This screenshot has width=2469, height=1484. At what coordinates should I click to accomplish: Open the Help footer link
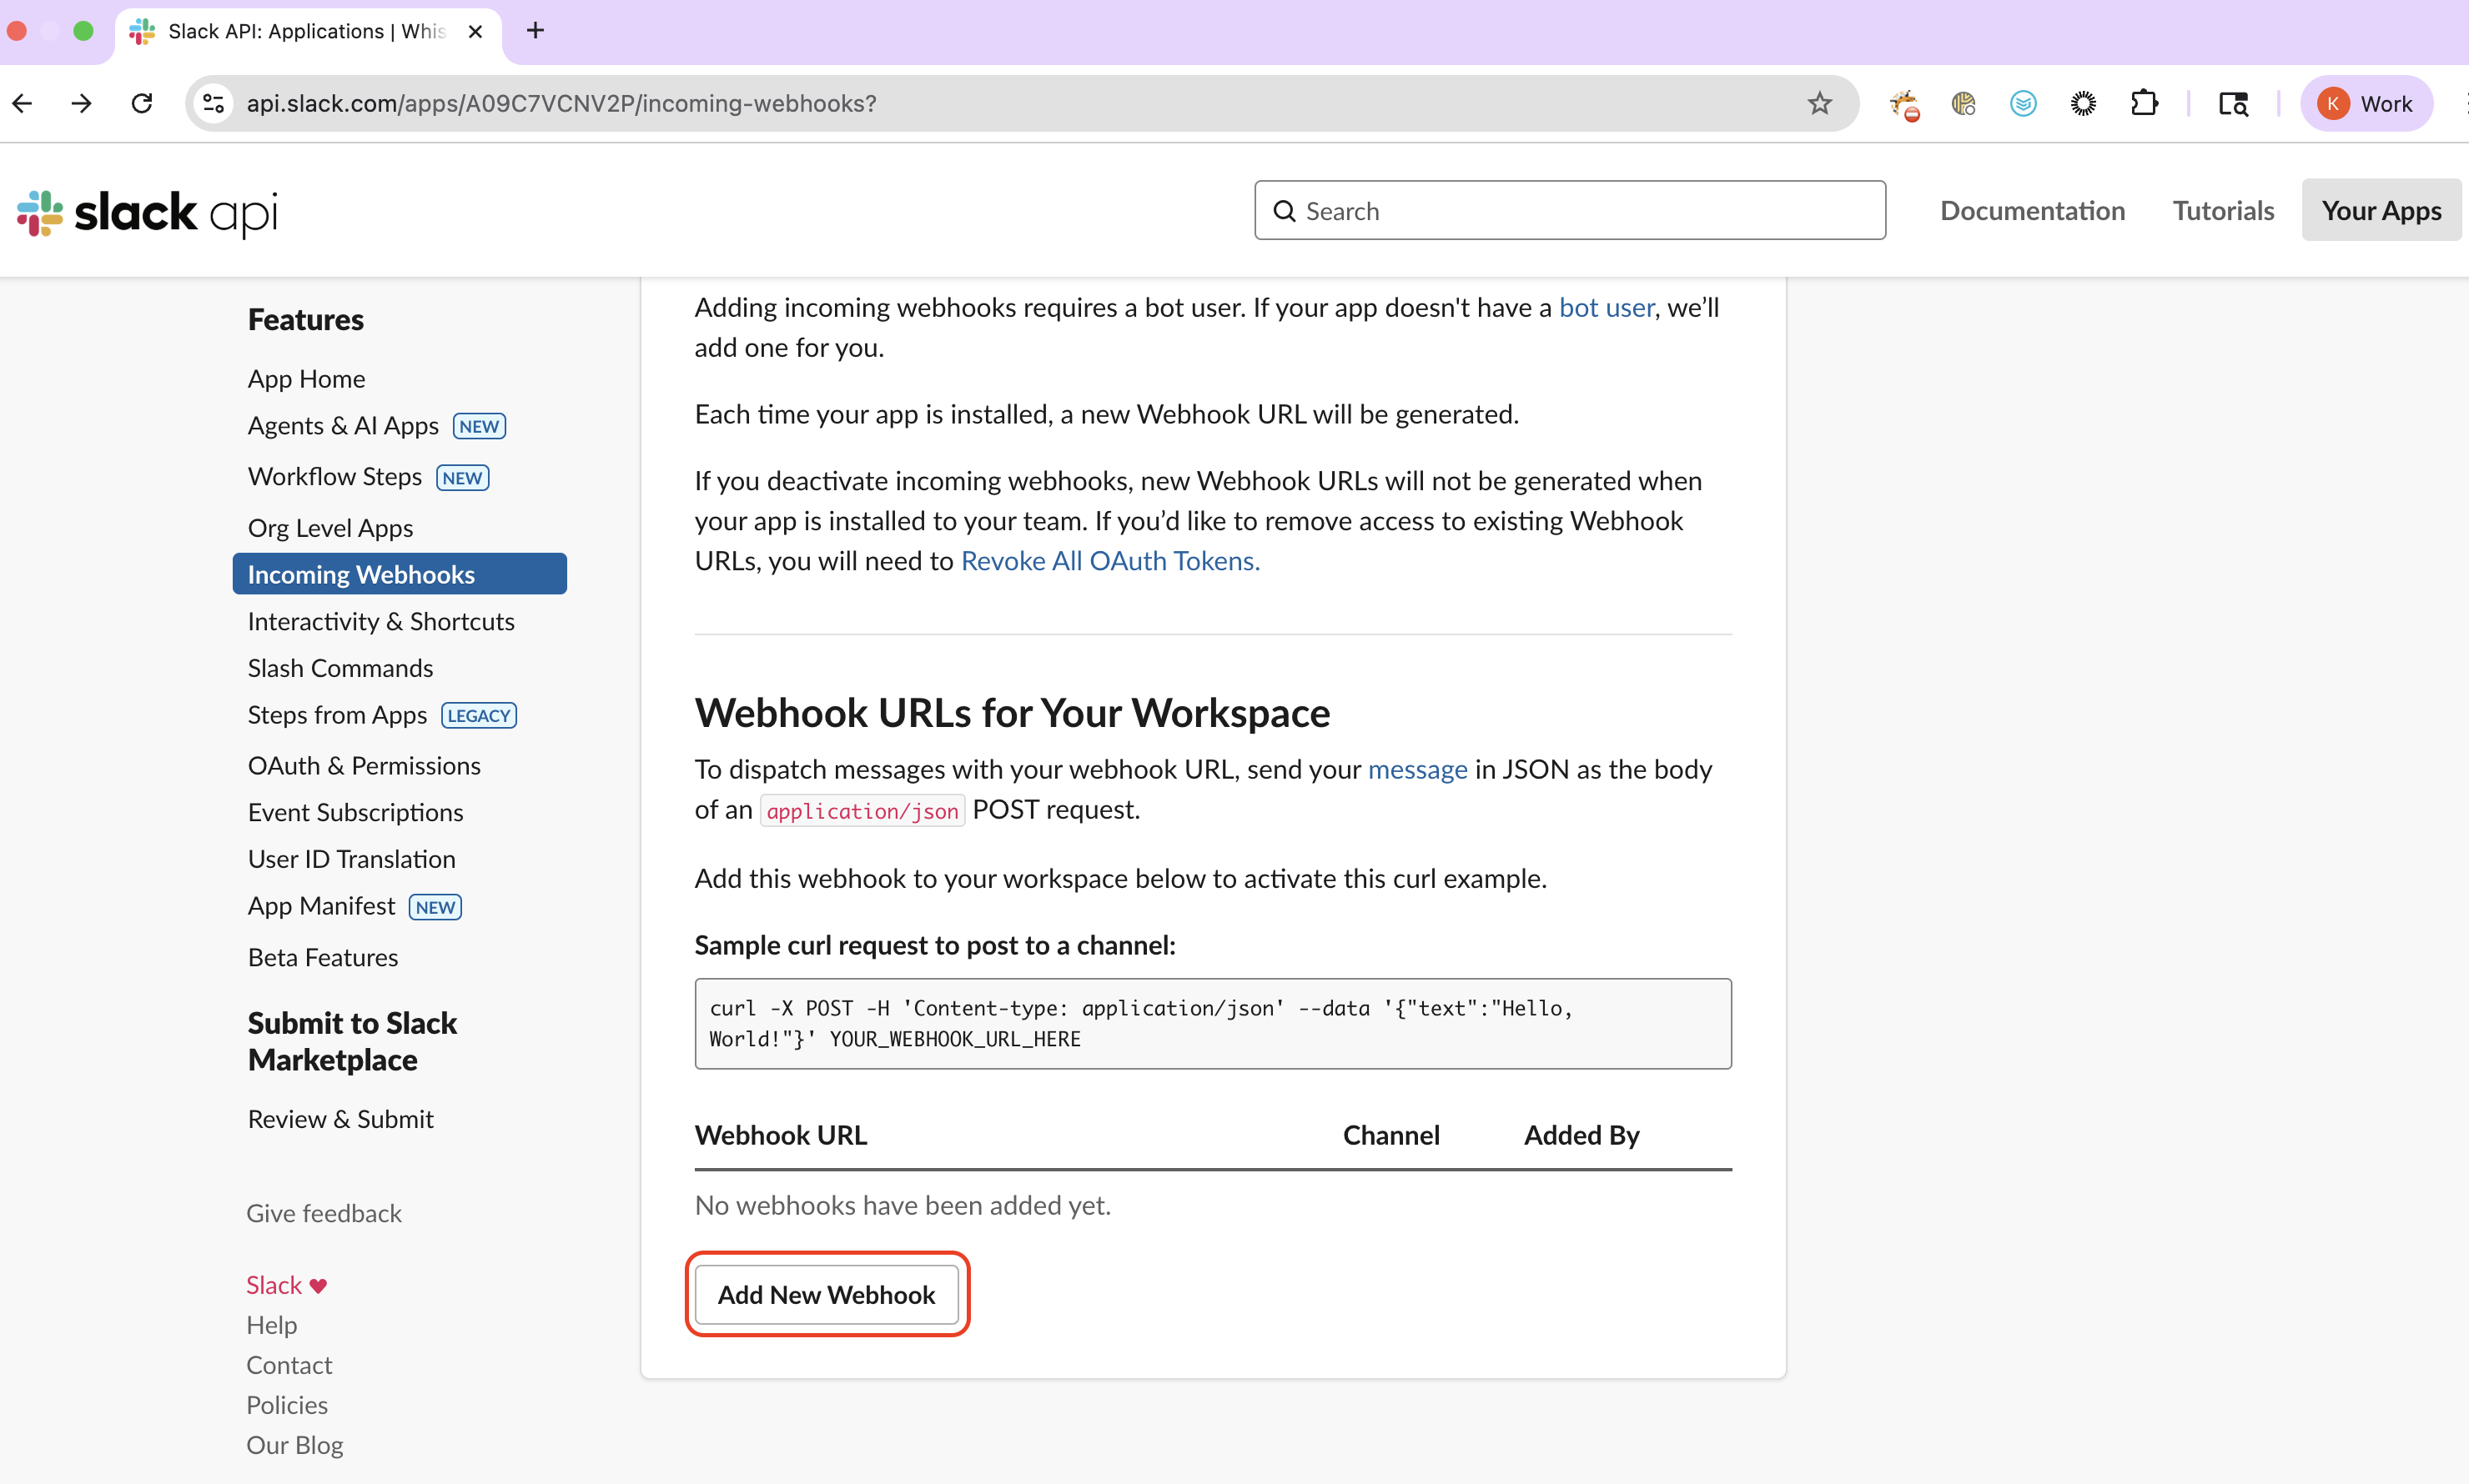coord(271,1325)
